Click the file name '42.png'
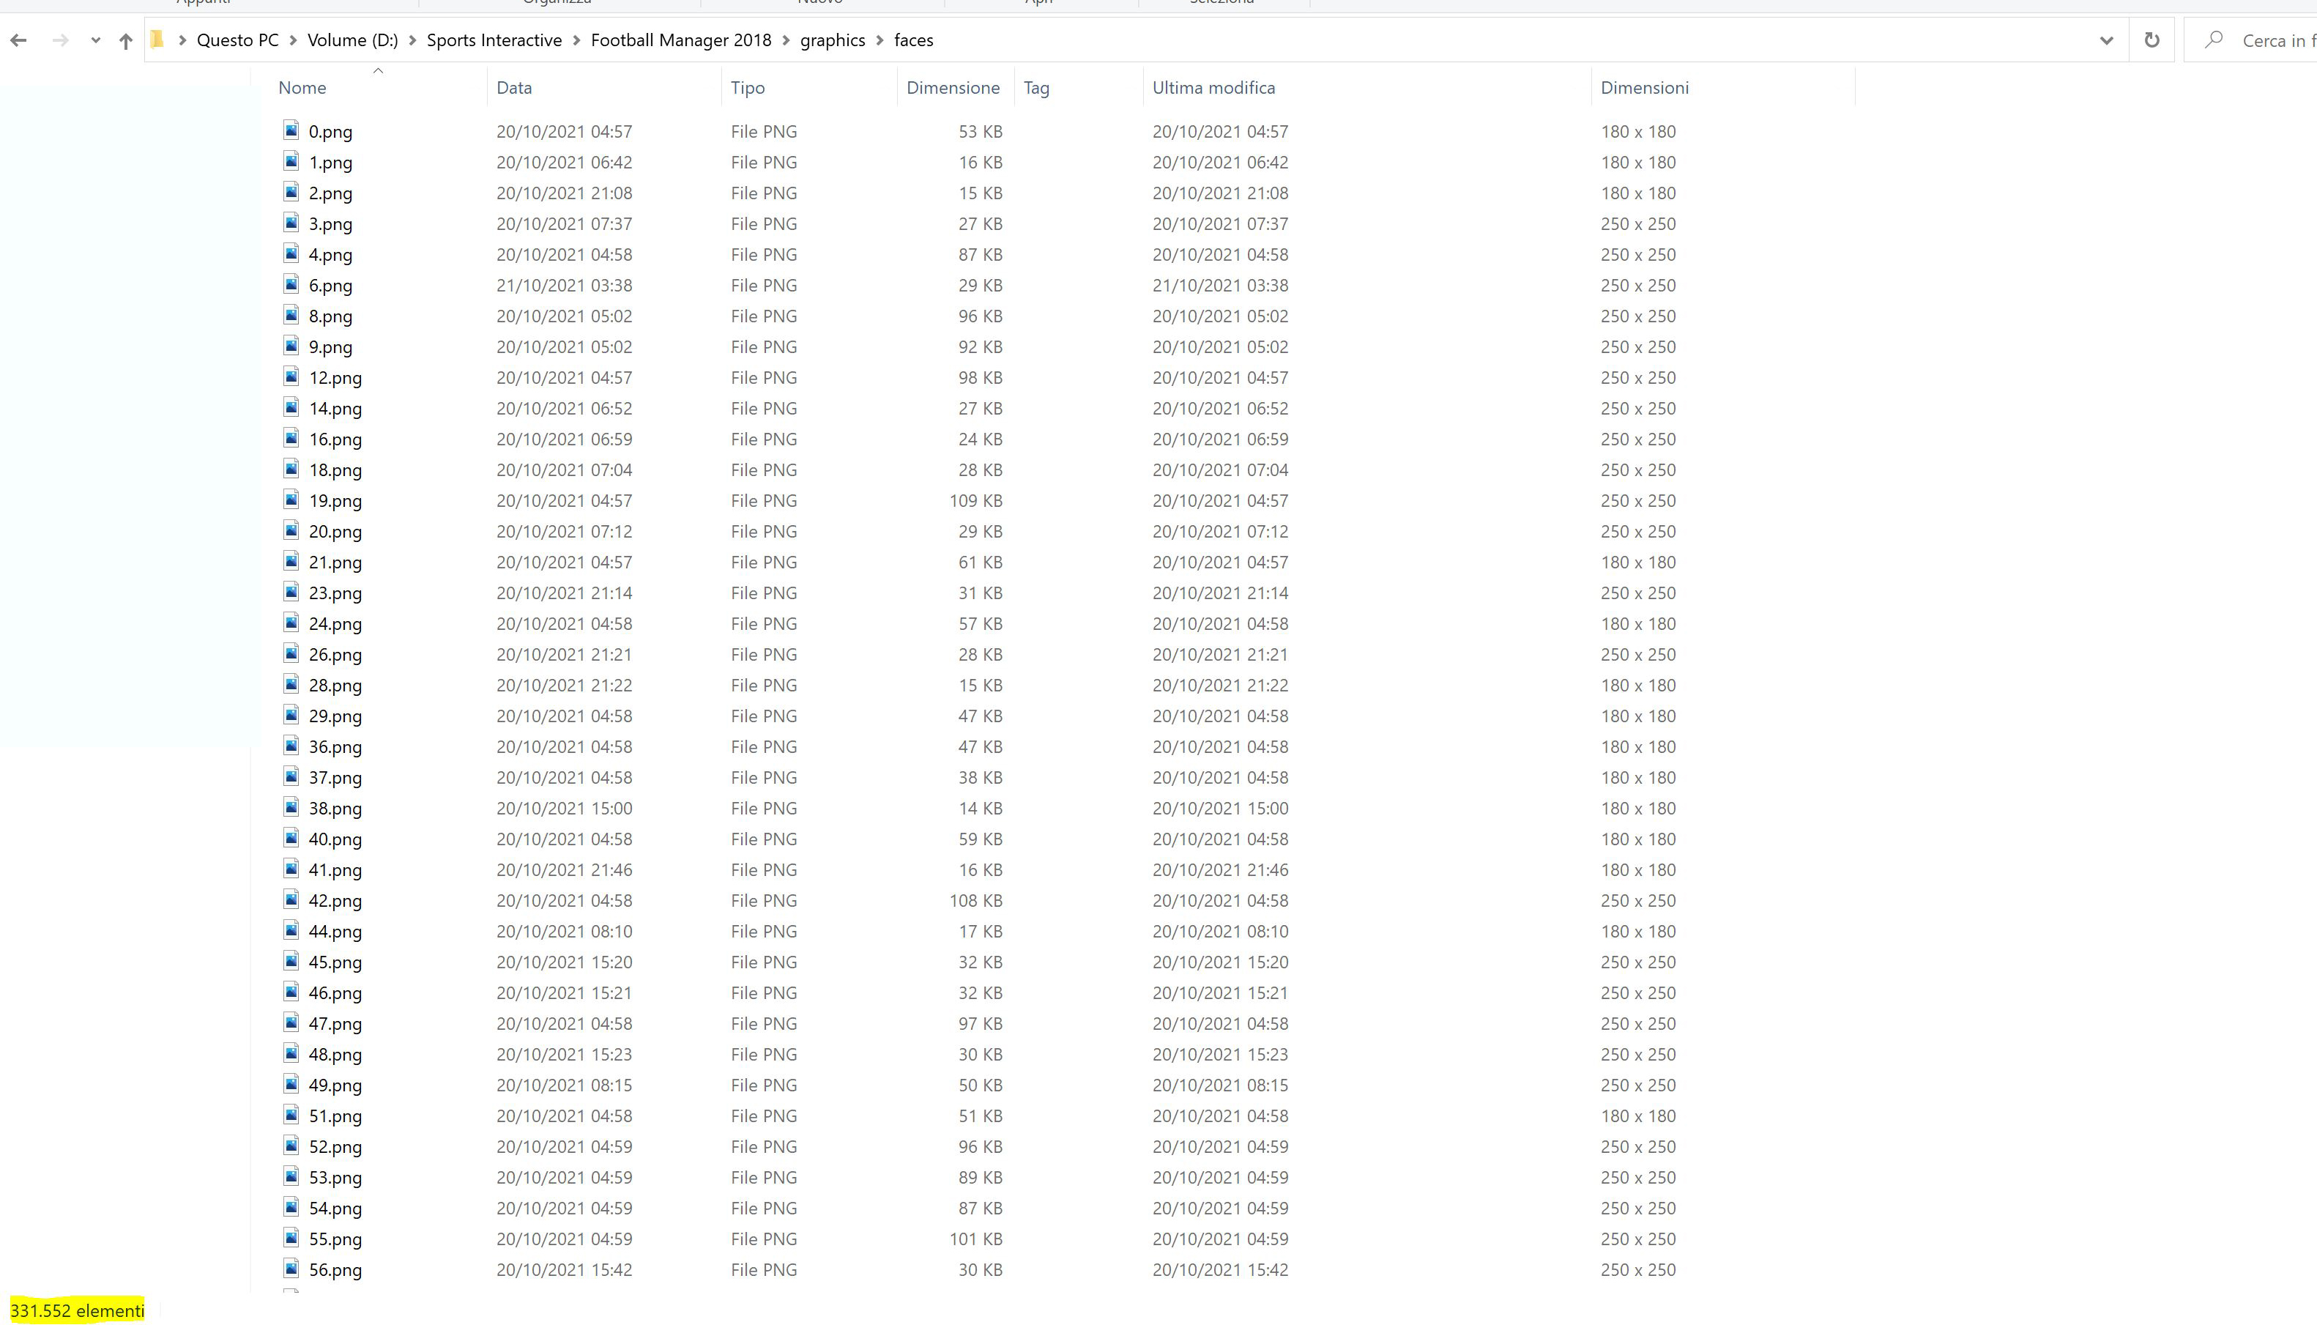This screenshot has height=1325, width=2317. tap(335, 901)
